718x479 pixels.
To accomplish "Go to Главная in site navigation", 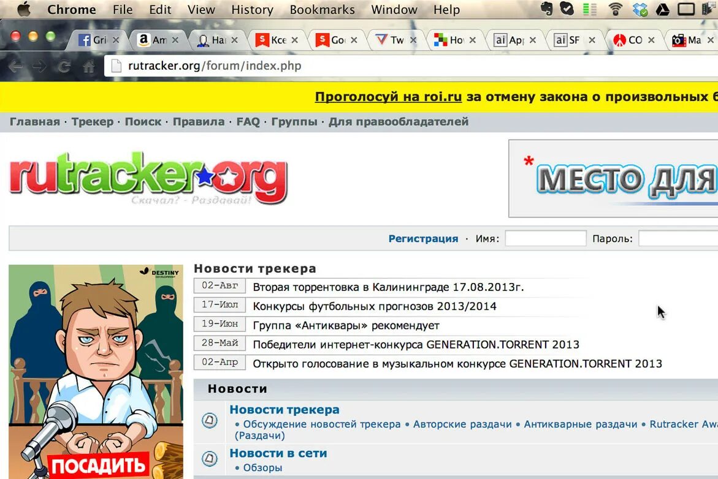I will (35, 122).
